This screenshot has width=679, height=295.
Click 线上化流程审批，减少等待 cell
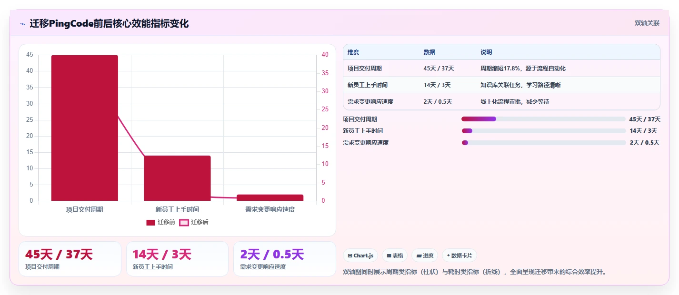(515, 102)
